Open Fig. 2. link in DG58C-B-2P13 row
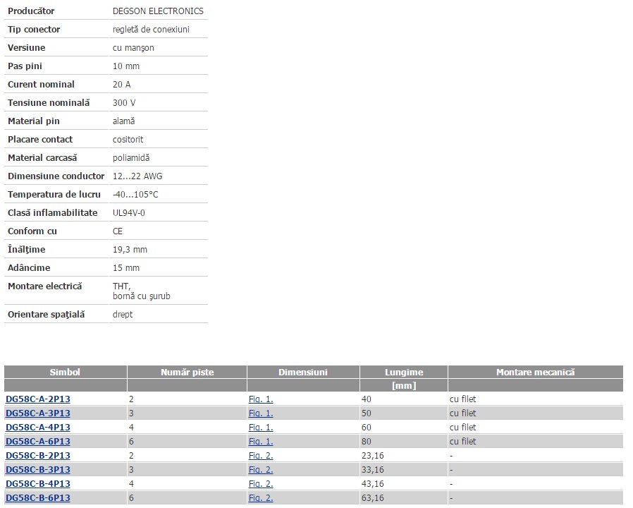This screenshot has height=508, width=633. tap(261, 456)
